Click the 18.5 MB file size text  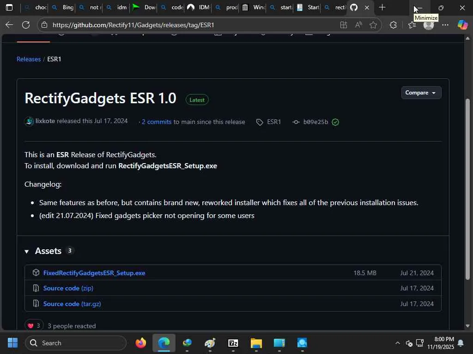365,273
